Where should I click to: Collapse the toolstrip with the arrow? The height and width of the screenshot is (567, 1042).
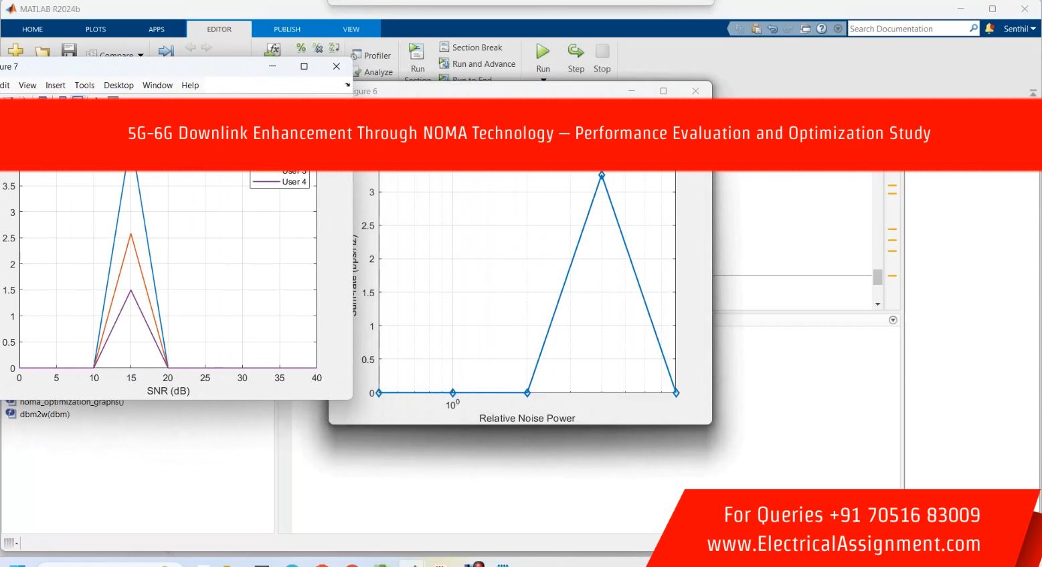(x=1033, y=93)
